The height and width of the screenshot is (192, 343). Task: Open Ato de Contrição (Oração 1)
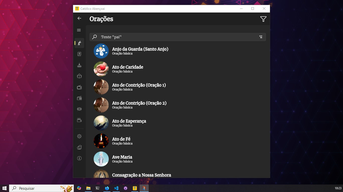point(178,87)
